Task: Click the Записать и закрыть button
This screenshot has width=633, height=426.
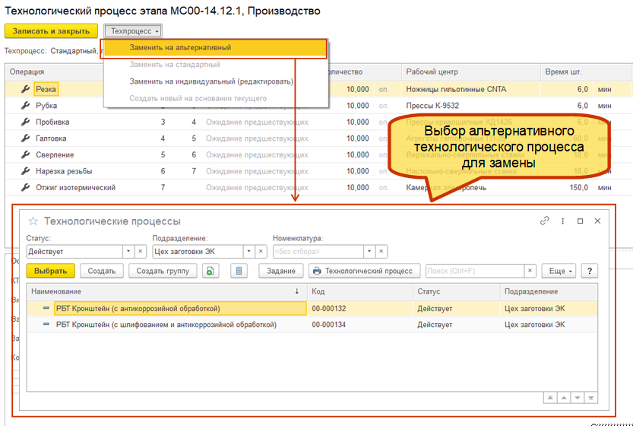Action: point(51,31)
